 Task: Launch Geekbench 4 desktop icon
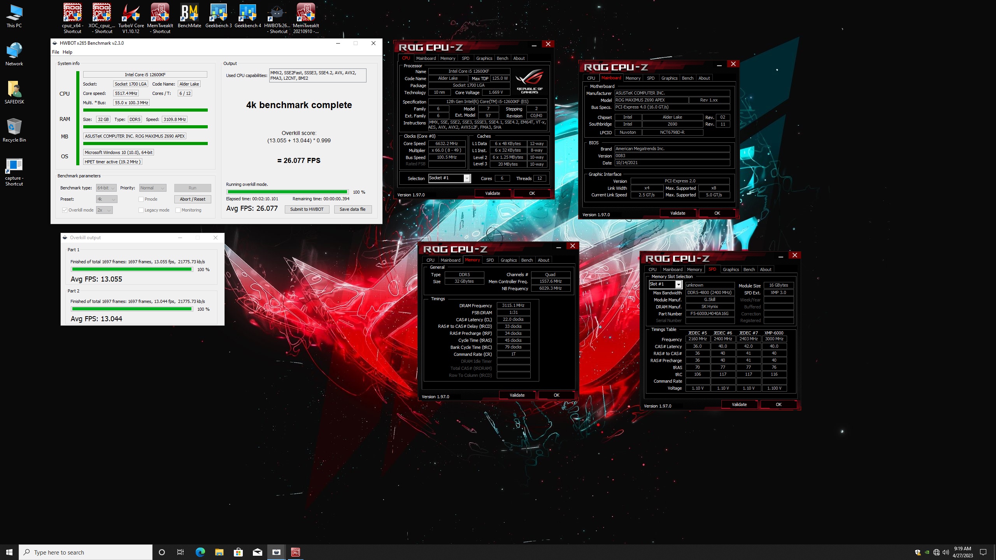(x=248, y=16)
